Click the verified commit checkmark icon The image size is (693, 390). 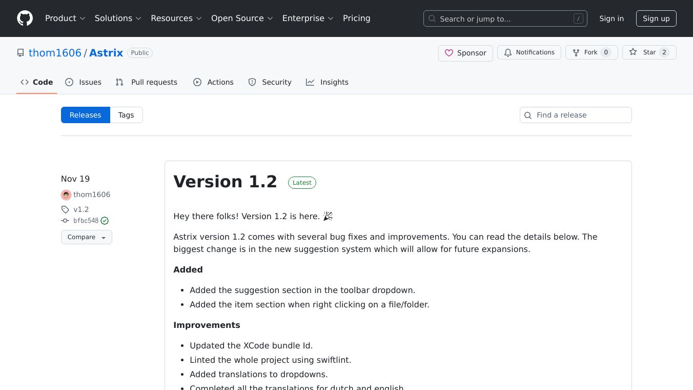(x=105, y=221)
